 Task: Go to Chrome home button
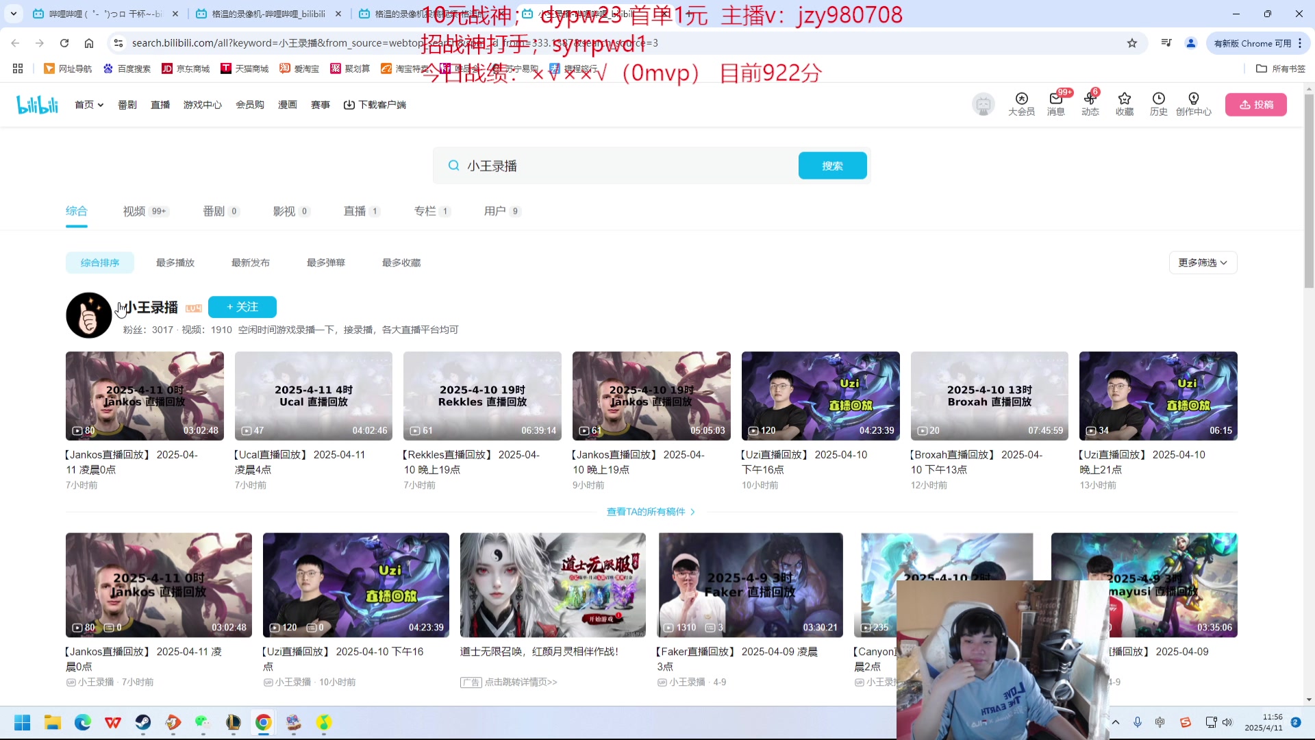tap(89, 43)
